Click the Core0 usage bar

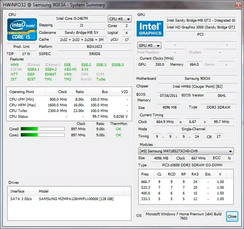(x=43, y=129)
